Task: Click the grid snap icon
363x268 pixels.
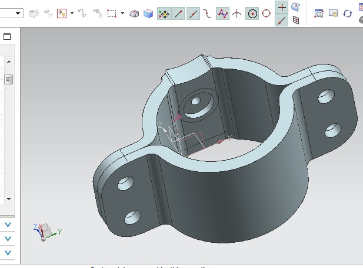Action: click(296, 21)
